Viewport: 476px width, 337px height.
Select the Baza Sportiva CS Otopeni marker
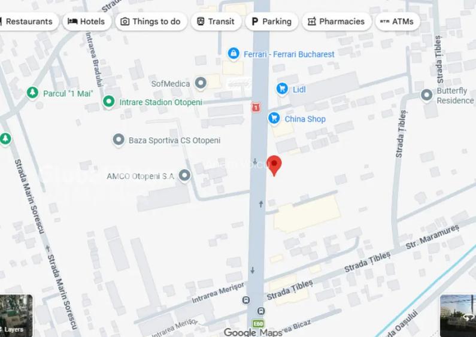coord(119,139)
